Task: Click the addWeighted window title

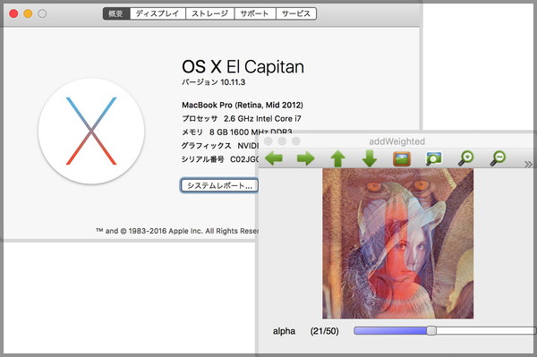Action: click(x=396, y=141)
